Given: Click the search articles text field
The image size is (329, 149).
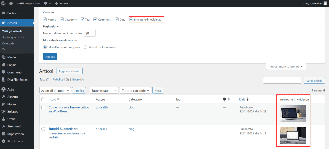Looking at the screenshot, I should (x=282, y=80).
